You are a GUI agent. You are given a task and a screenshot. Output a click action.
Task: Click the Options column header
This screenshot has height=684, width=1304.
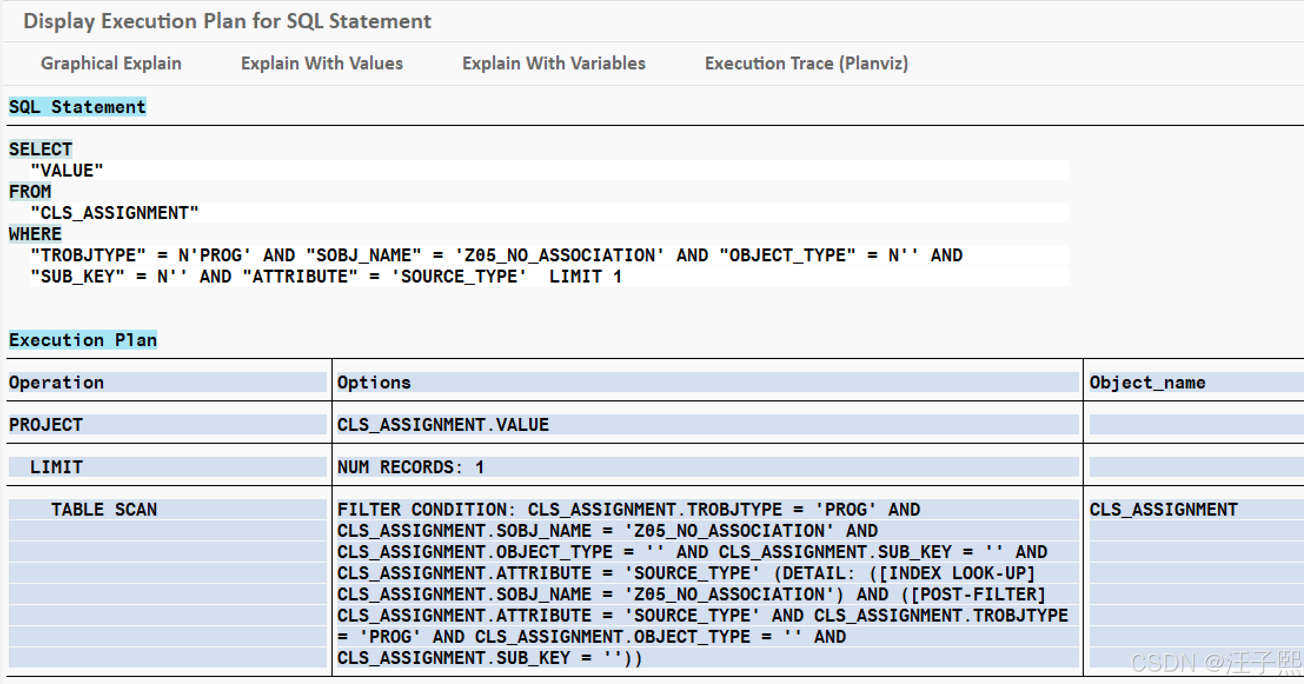[x=374, y=383]
